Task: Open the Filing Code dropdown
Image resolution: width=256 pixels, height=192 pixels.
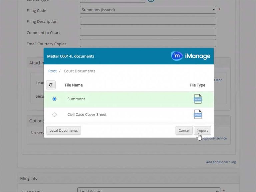Action: click(148, 10)
